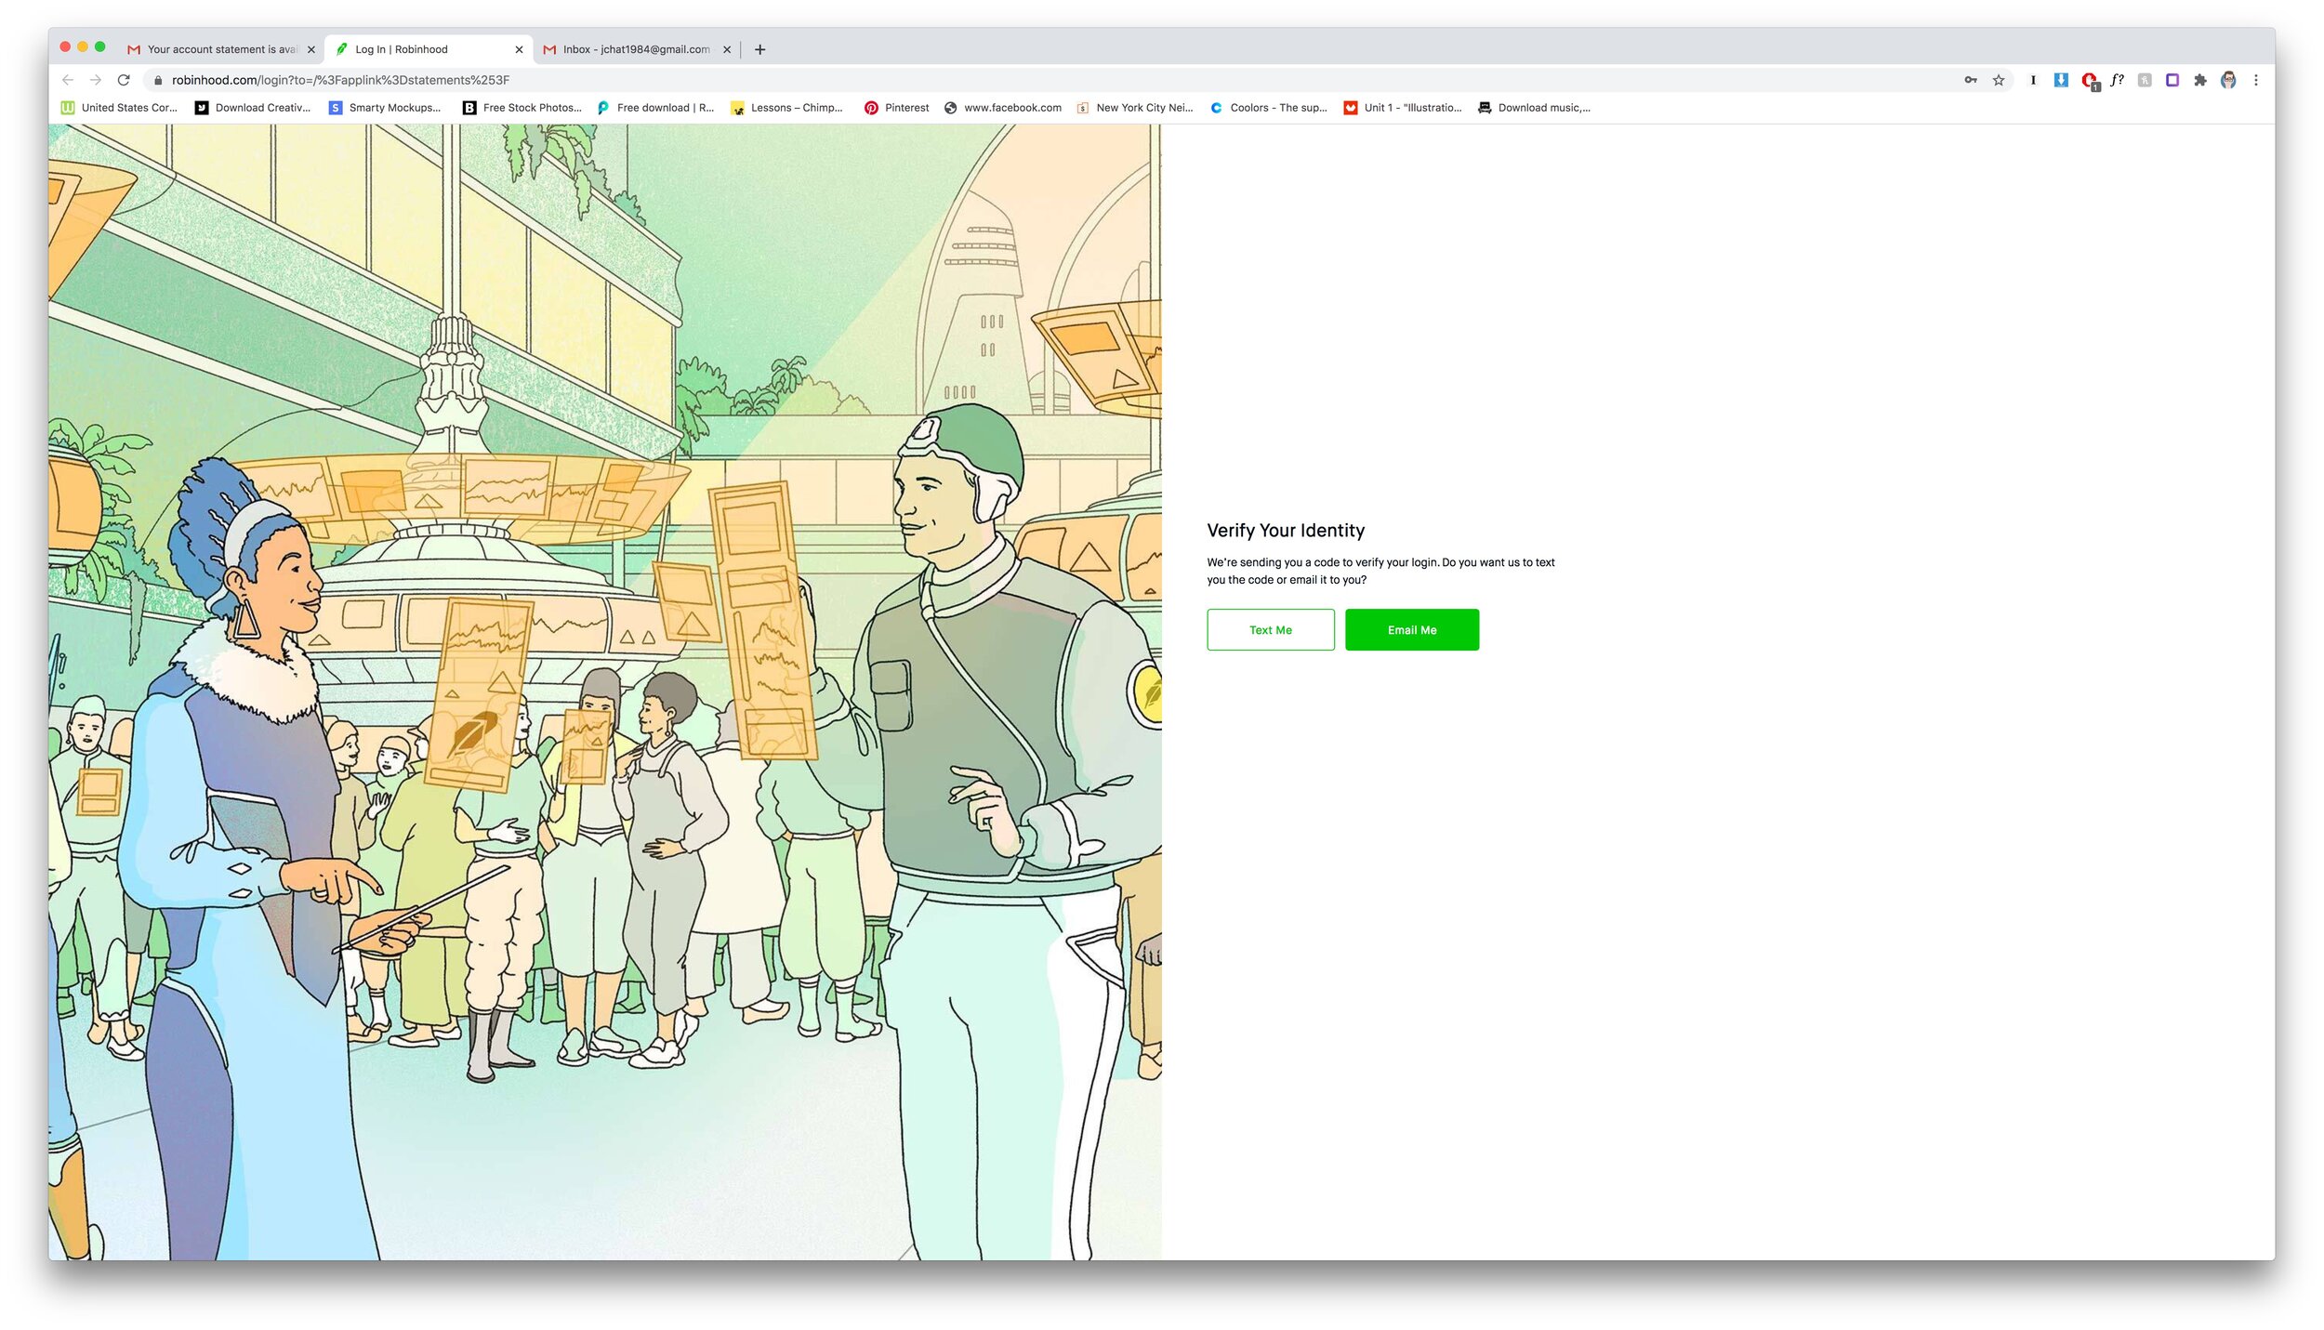Bookmark this page with the star icon

[x=1997, y=80]
